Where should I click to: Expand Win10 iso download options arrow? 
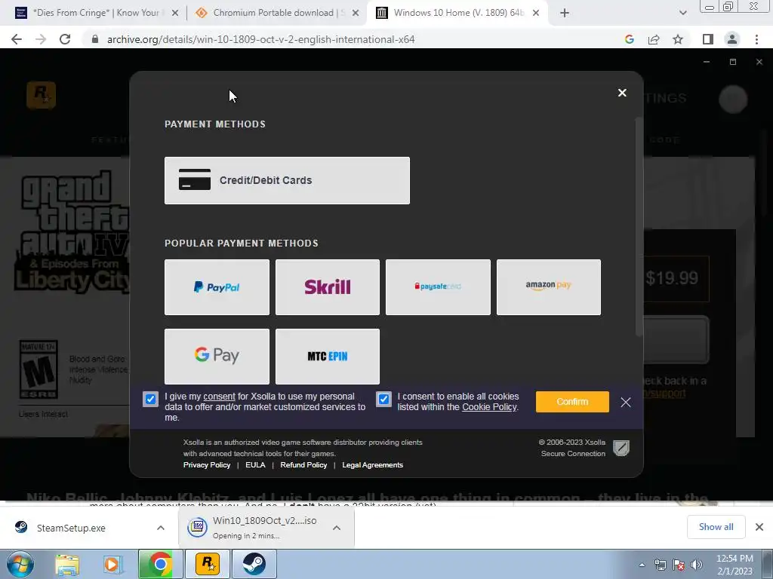[x=337, y=528]
